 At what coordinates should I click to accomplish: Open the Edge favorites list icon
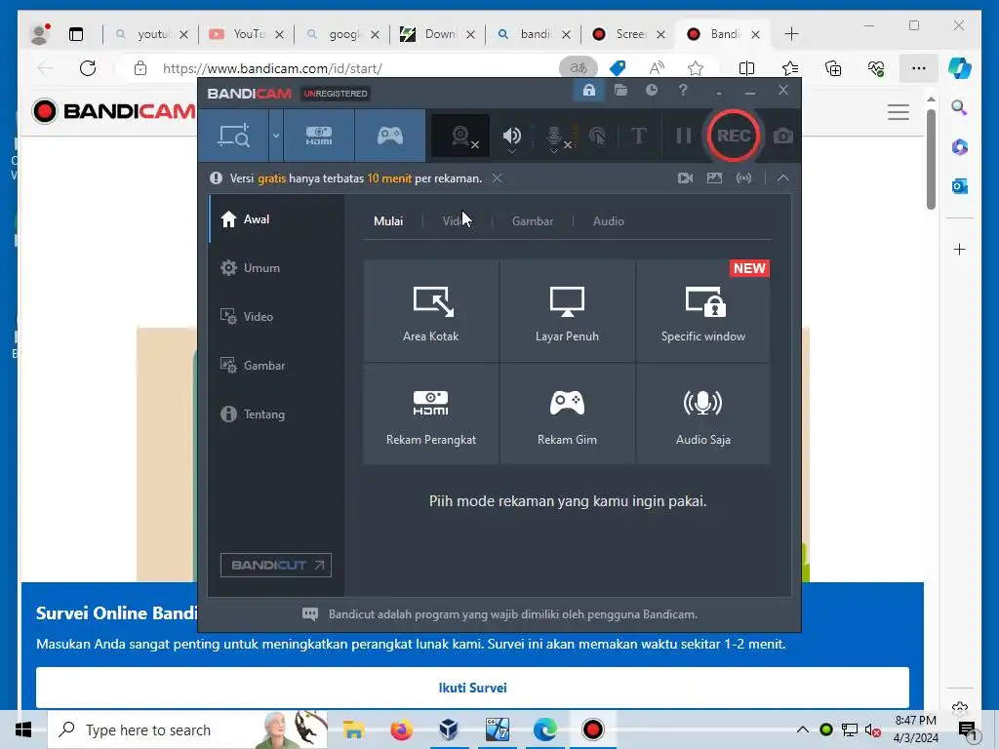click(790, 68)
